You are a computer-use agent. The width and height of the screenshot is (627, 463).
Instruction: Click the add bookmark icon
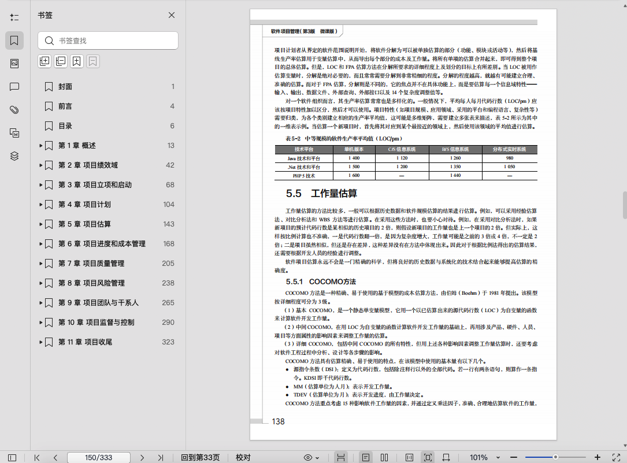pyautogui.click(x=76, y=61)
